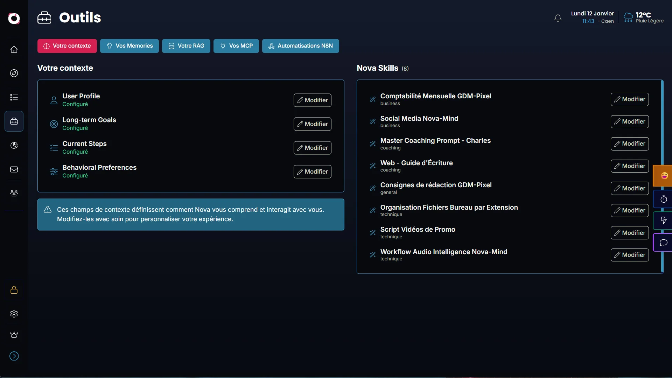Image resolution: width=672 pixels, height=378 pixels.
Task: Edit the Social Media Nova-Mind skill
Action: 629,121
